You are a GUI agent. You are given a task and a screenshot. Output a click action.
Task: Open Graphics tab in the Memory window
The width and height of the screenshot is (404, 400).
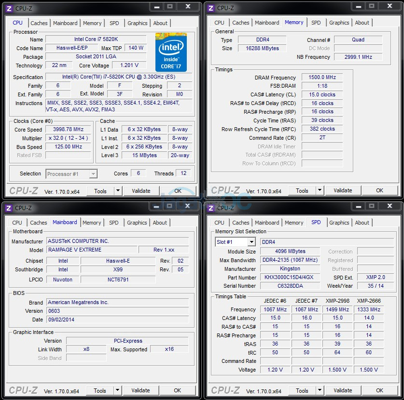339,23
